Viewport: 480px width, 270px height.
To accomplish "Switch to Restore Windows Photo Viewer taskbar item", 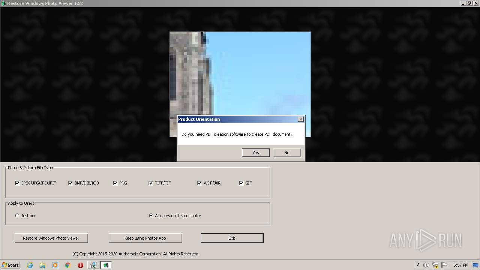I will click(x=106, y=265).
